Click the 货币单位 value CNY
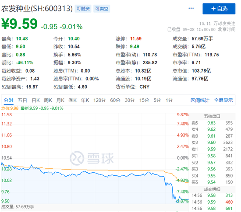Image resolution: width=241 pixels, height=212 pixels. [x=145, y=87]
